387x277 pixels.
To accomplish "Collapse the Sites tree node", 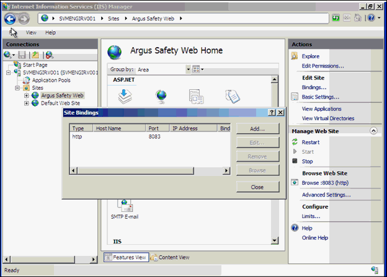I will (x=17, y=88).
